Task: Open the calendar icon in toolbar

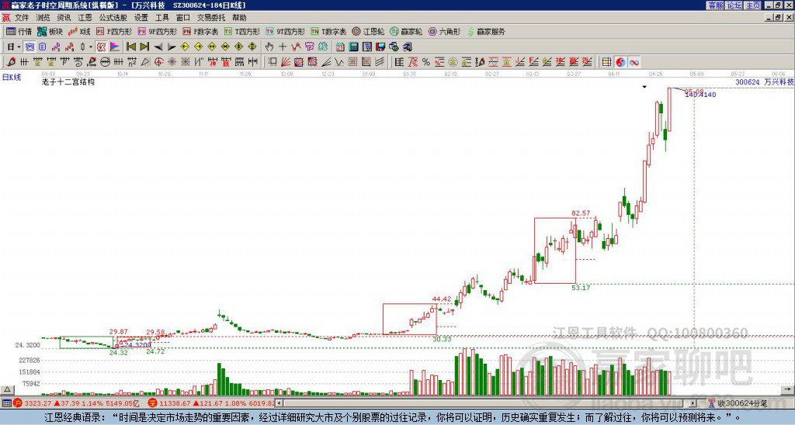Action: click(x=340, y=47)
